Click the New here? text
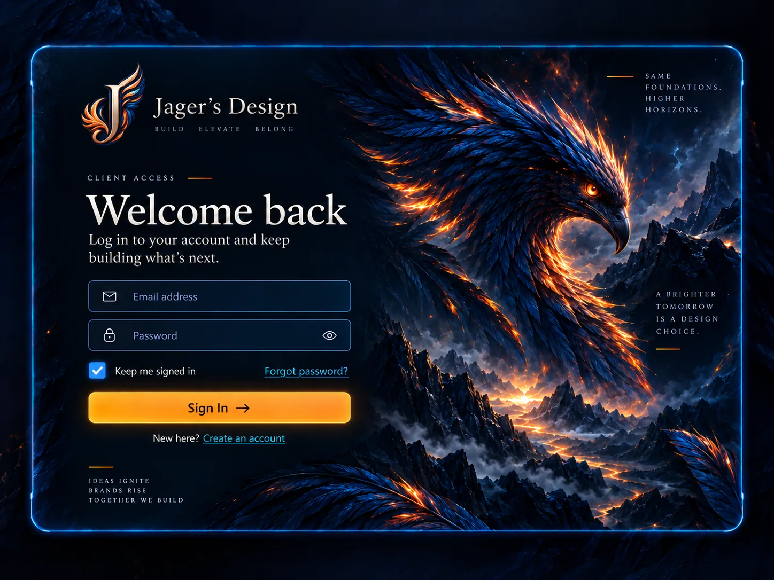Screen dimensions: 774x580 (x=176, y=438)
